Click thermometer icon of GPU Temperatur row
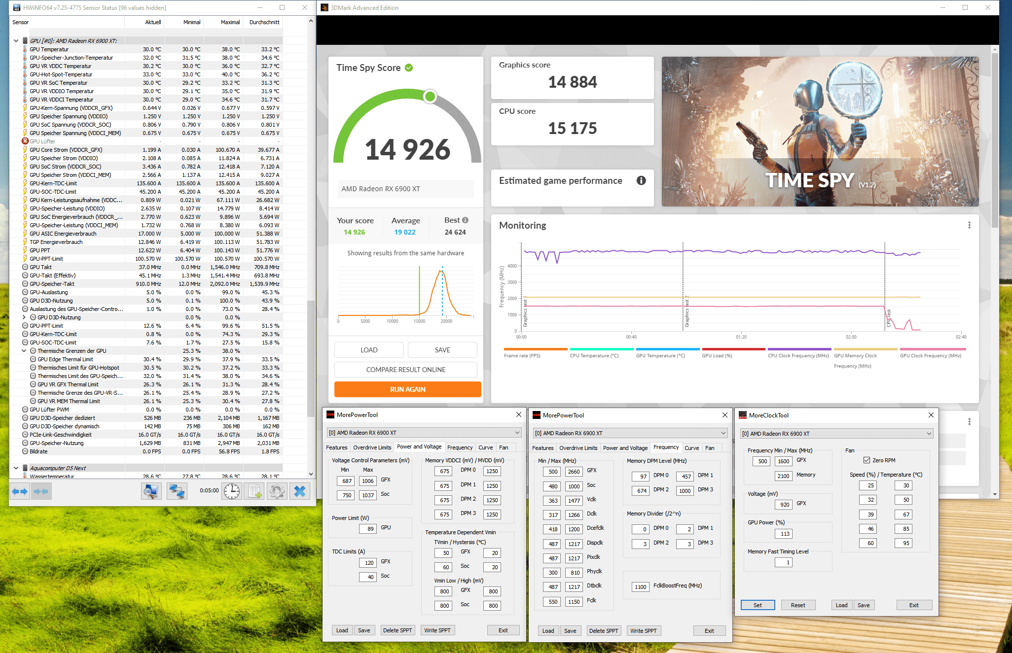Screen dimensions: 1012x653 [25, 49]
